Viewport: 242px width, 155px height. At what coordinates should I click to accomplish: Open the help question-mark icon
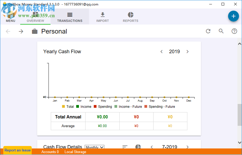point(234,31)
